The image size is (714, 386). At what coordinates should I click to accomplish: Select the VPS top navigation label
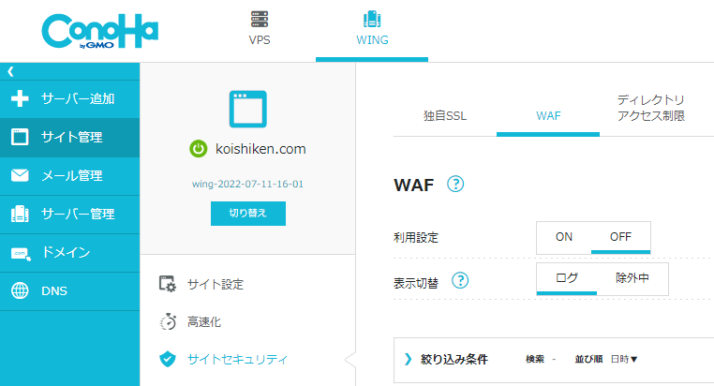click(260, 40)
